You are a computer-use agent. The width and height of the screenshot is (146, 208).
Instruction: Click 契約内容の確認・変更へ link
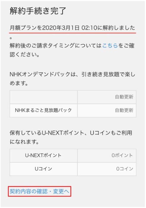point(40,191)
